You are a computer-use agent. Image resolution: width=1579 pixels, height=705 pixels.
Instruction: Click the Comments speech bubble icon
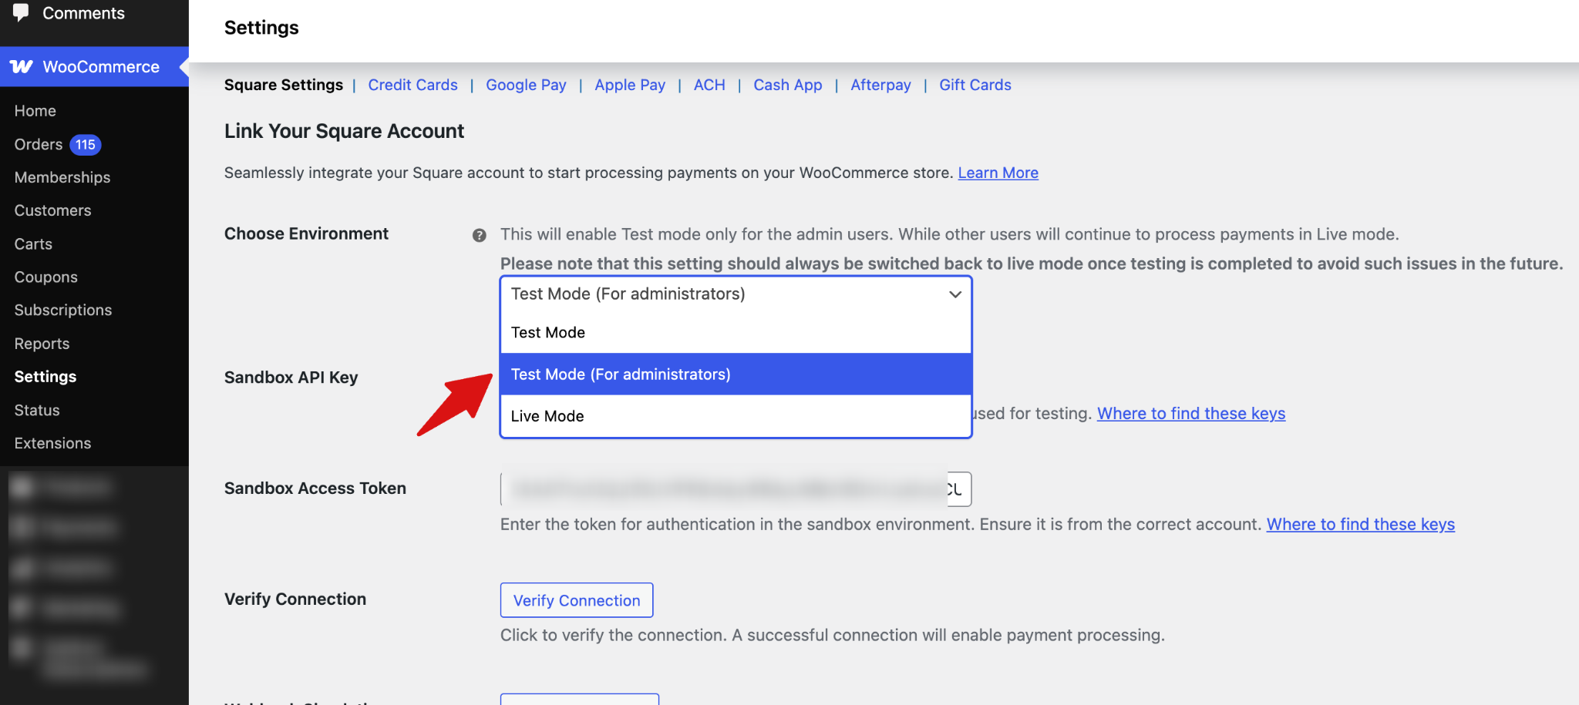(21, 13)
